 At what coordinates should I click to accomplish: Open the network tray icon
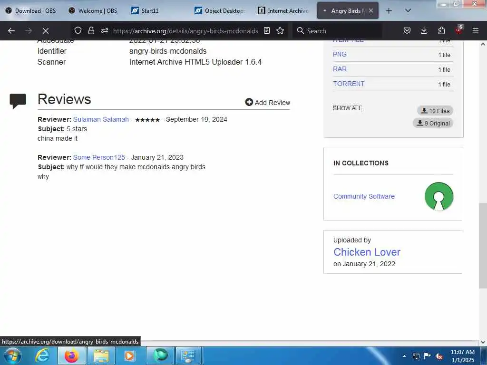tap(416, 356)
